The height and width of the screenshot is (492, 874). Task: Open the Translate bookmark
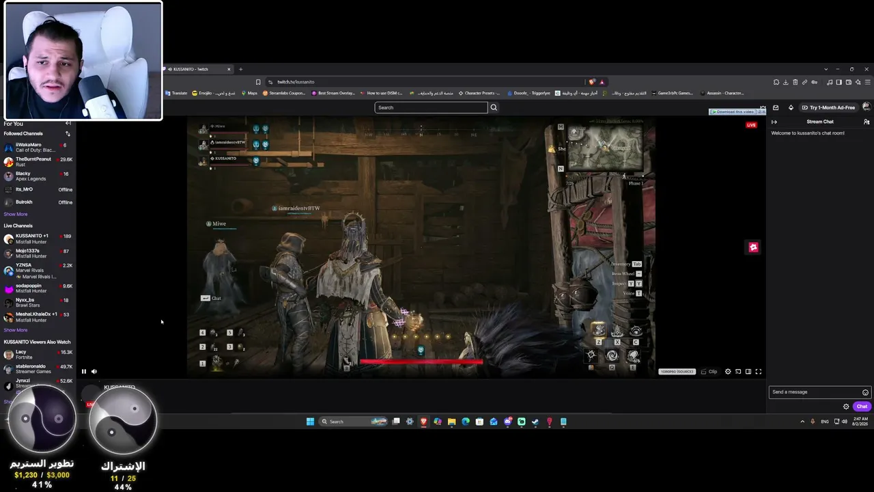tap(176, 93)
